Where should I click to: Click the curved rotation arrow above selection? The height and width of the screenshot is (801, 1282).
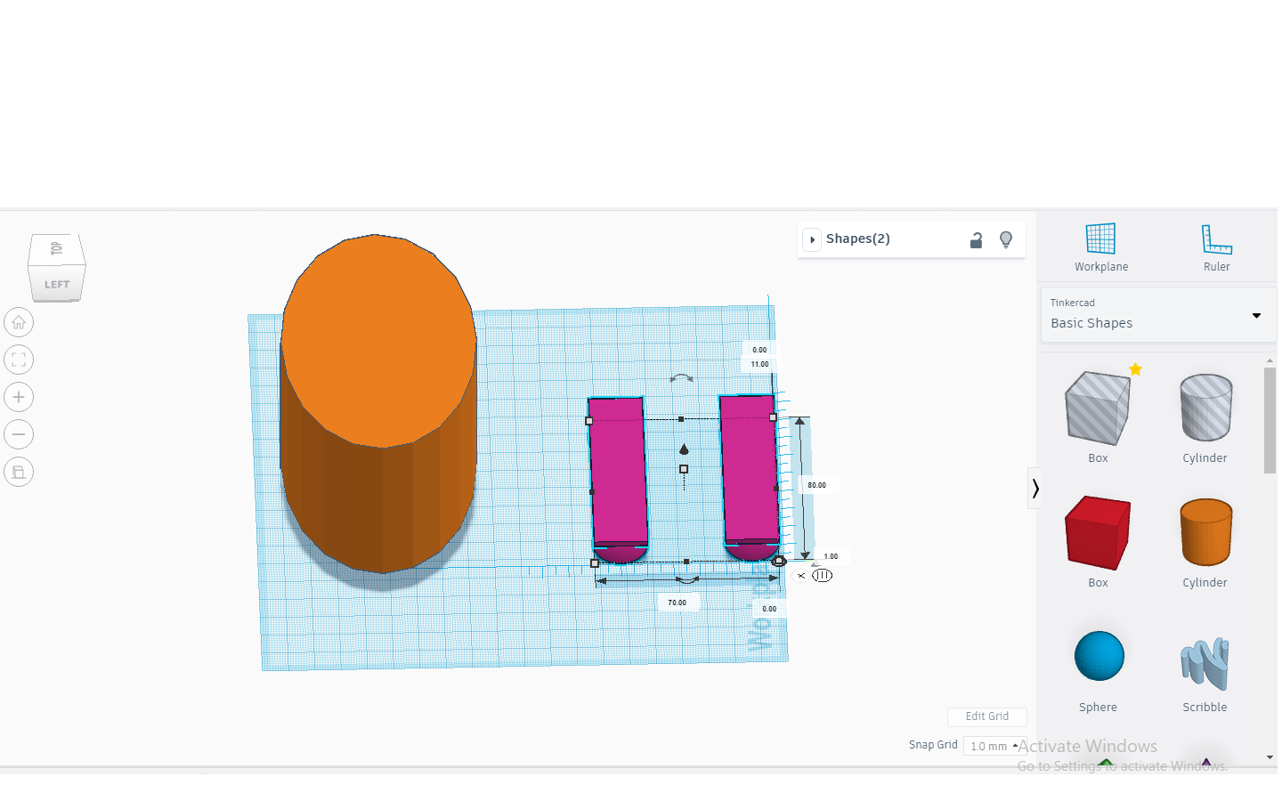pyautogui.click(x=682, y=378)
